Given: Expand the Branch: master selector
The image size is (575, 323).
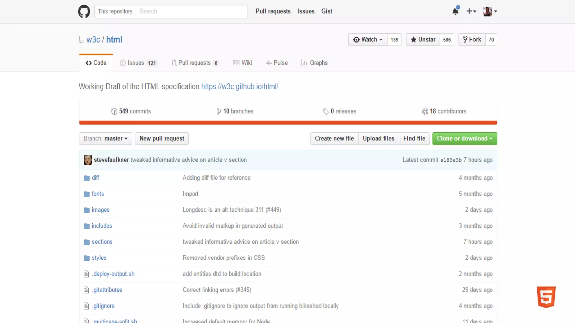Looking at the screenshot, I should point(106,139).
